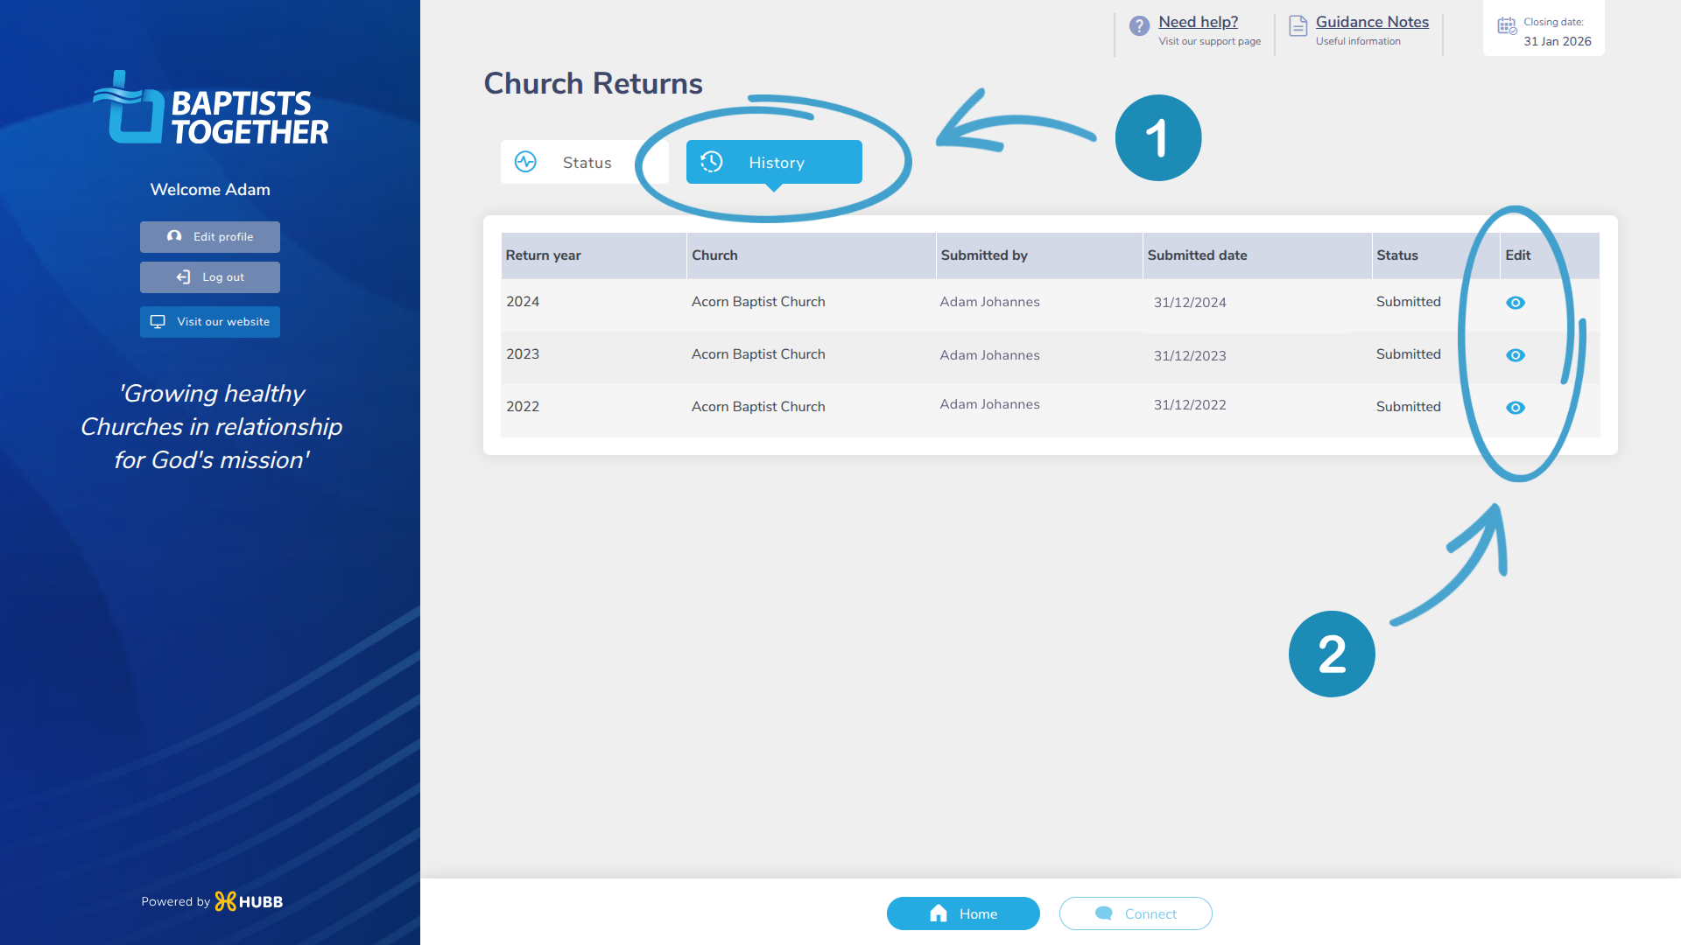Image resolution: width=1681 pixels, height=945 pixels.
Task: Click the HUBB logo in sidebar footer
Action: tap(250, 901)
